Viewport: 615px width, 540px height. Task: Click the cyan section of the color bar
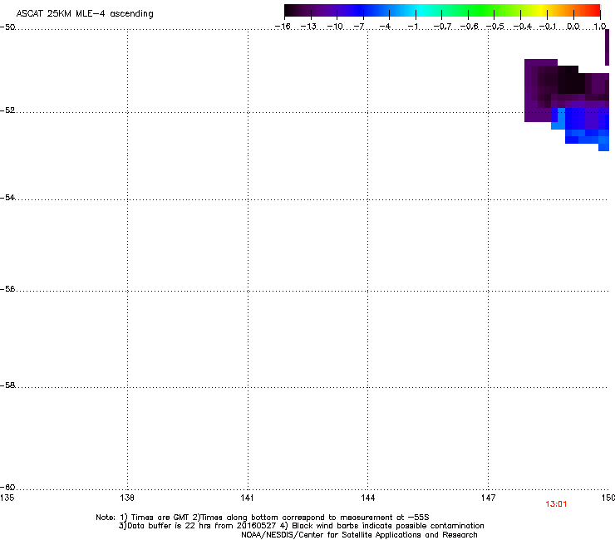pos(421,11)
